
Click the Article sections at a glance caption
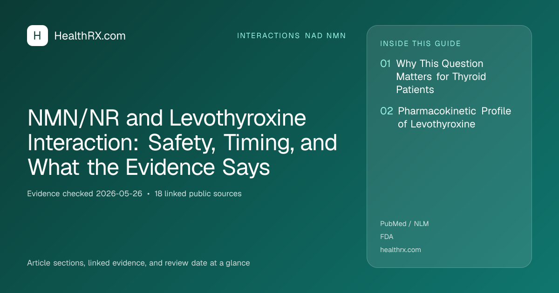(138, 263)
